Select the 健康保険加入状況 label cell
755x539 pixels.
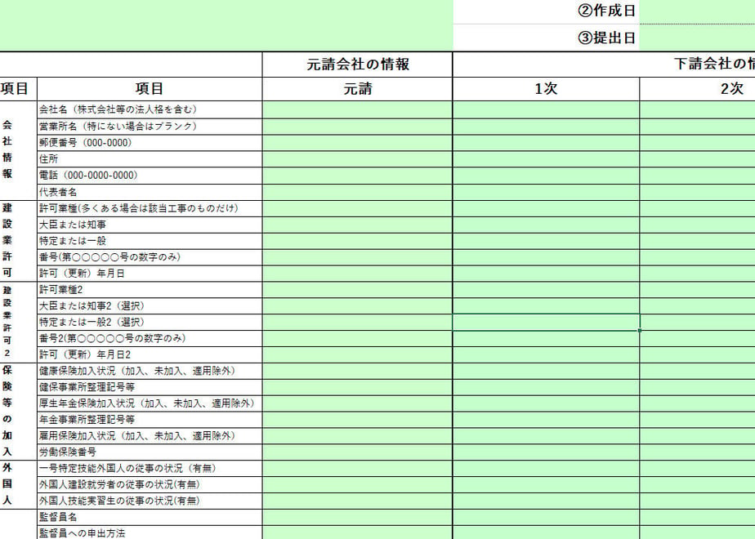pyautogui.click(x=150, y=371)
